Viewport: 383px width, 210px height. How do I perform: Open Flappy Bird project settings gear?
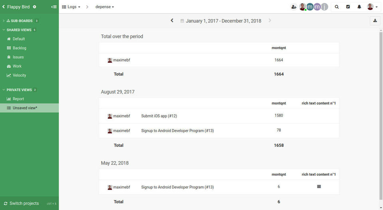tap(35, 7)
